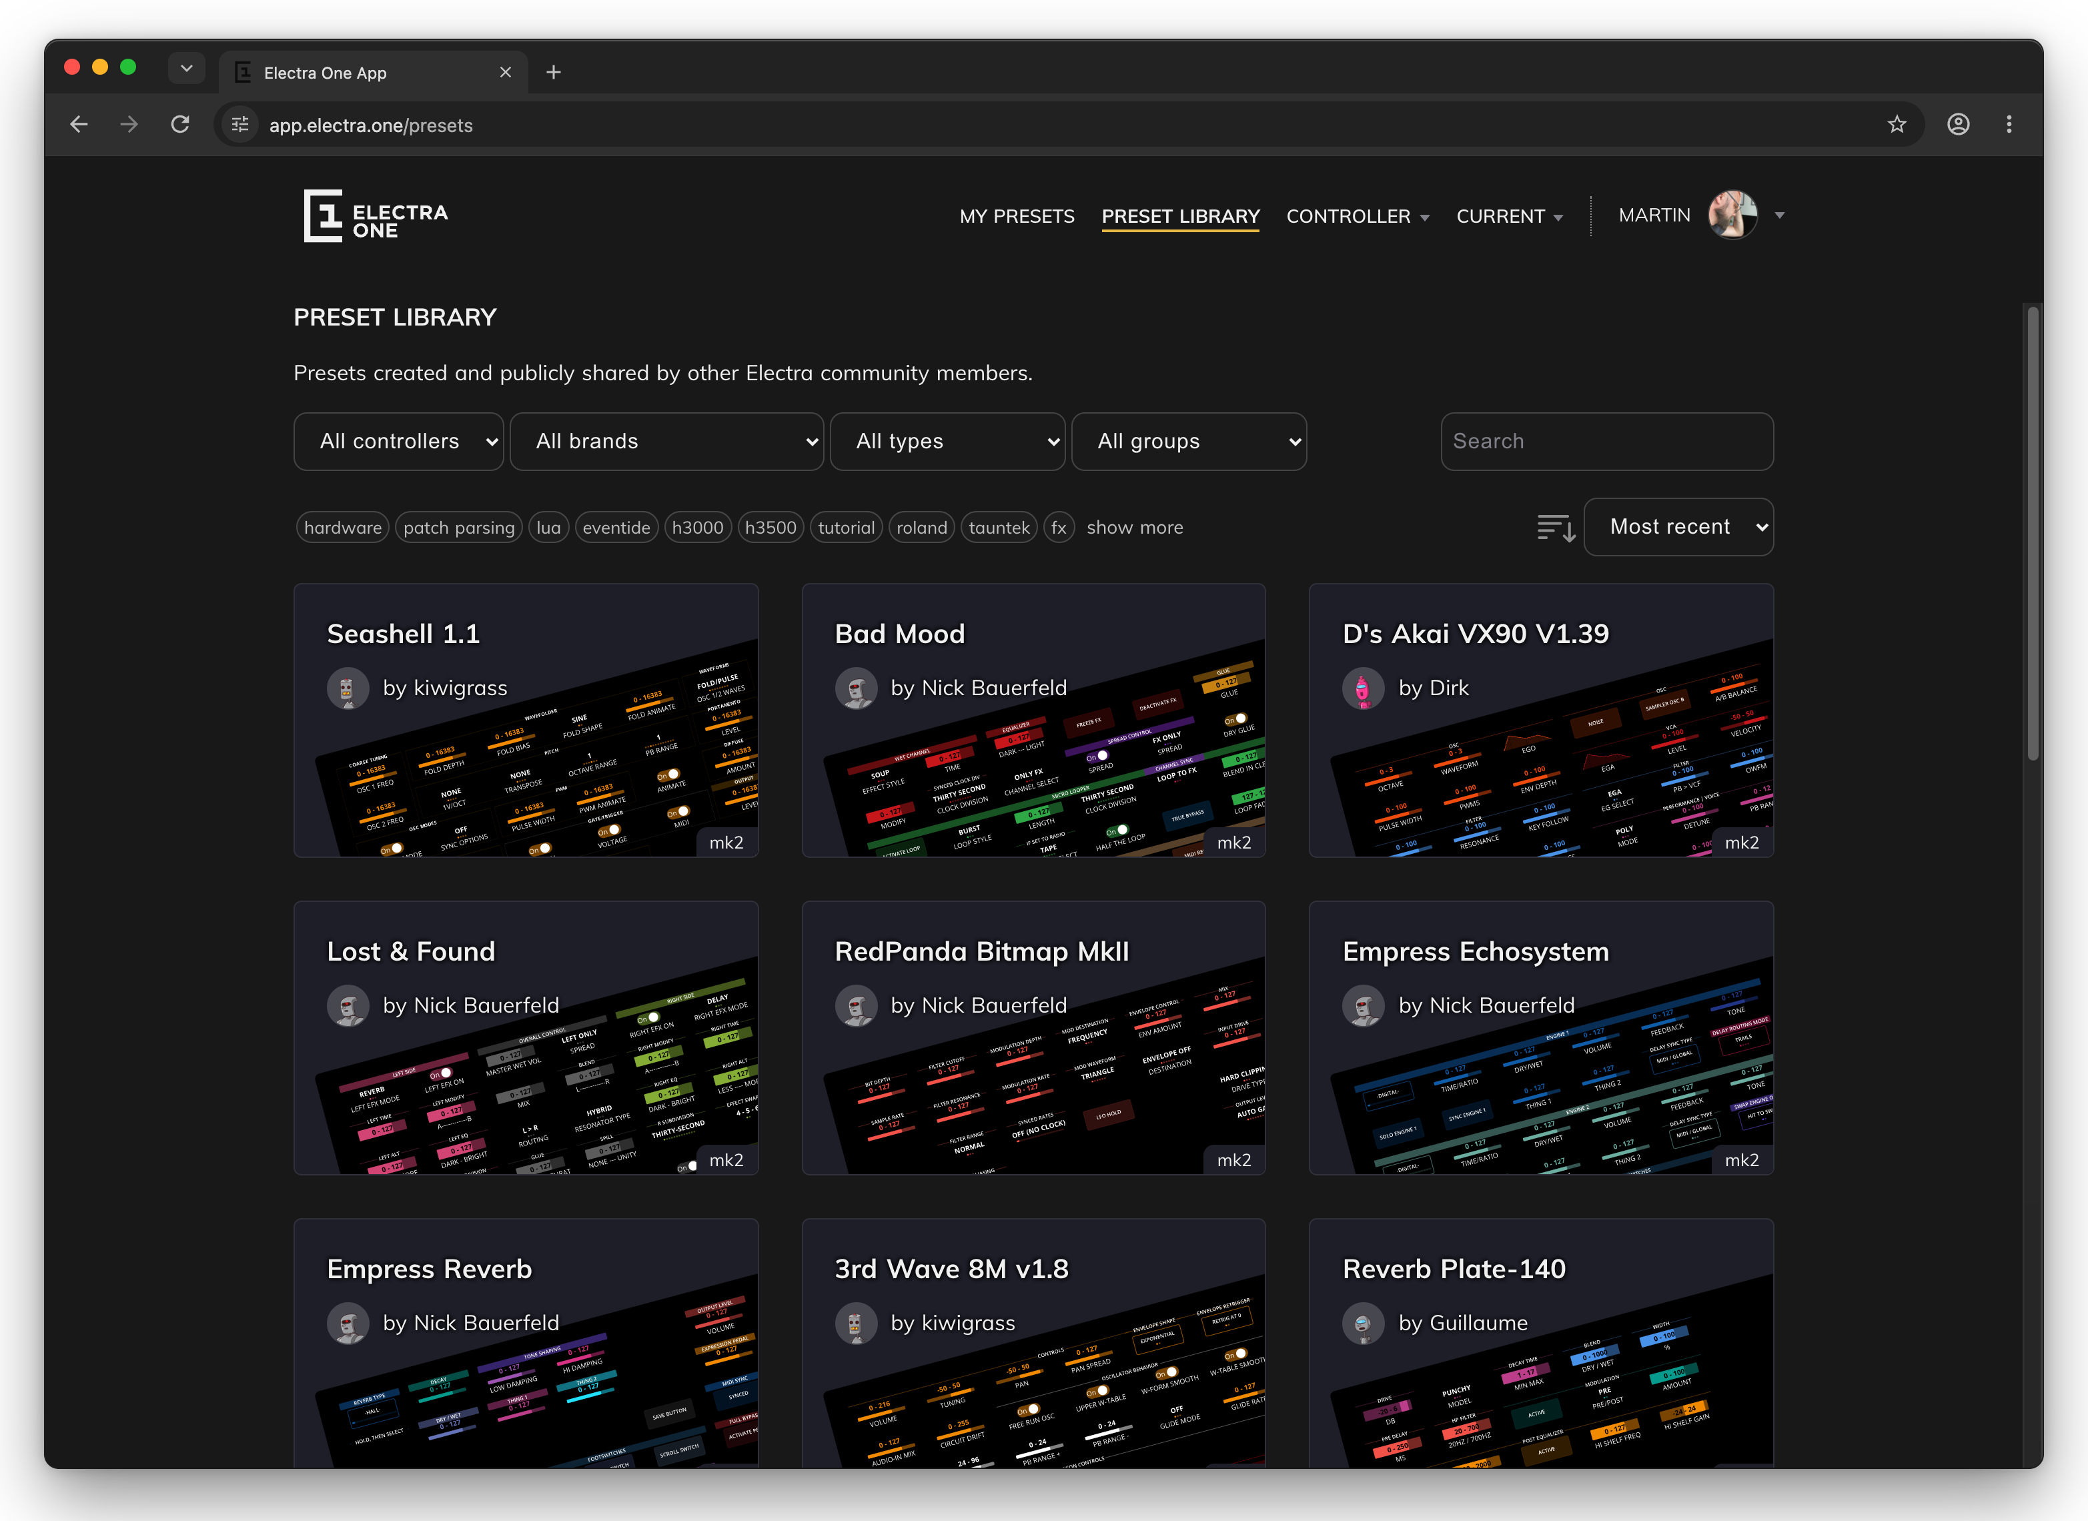Switch to the Electra One App browser tab
The width and height of the screenshot is (2088, 1521).
(373, 72)
